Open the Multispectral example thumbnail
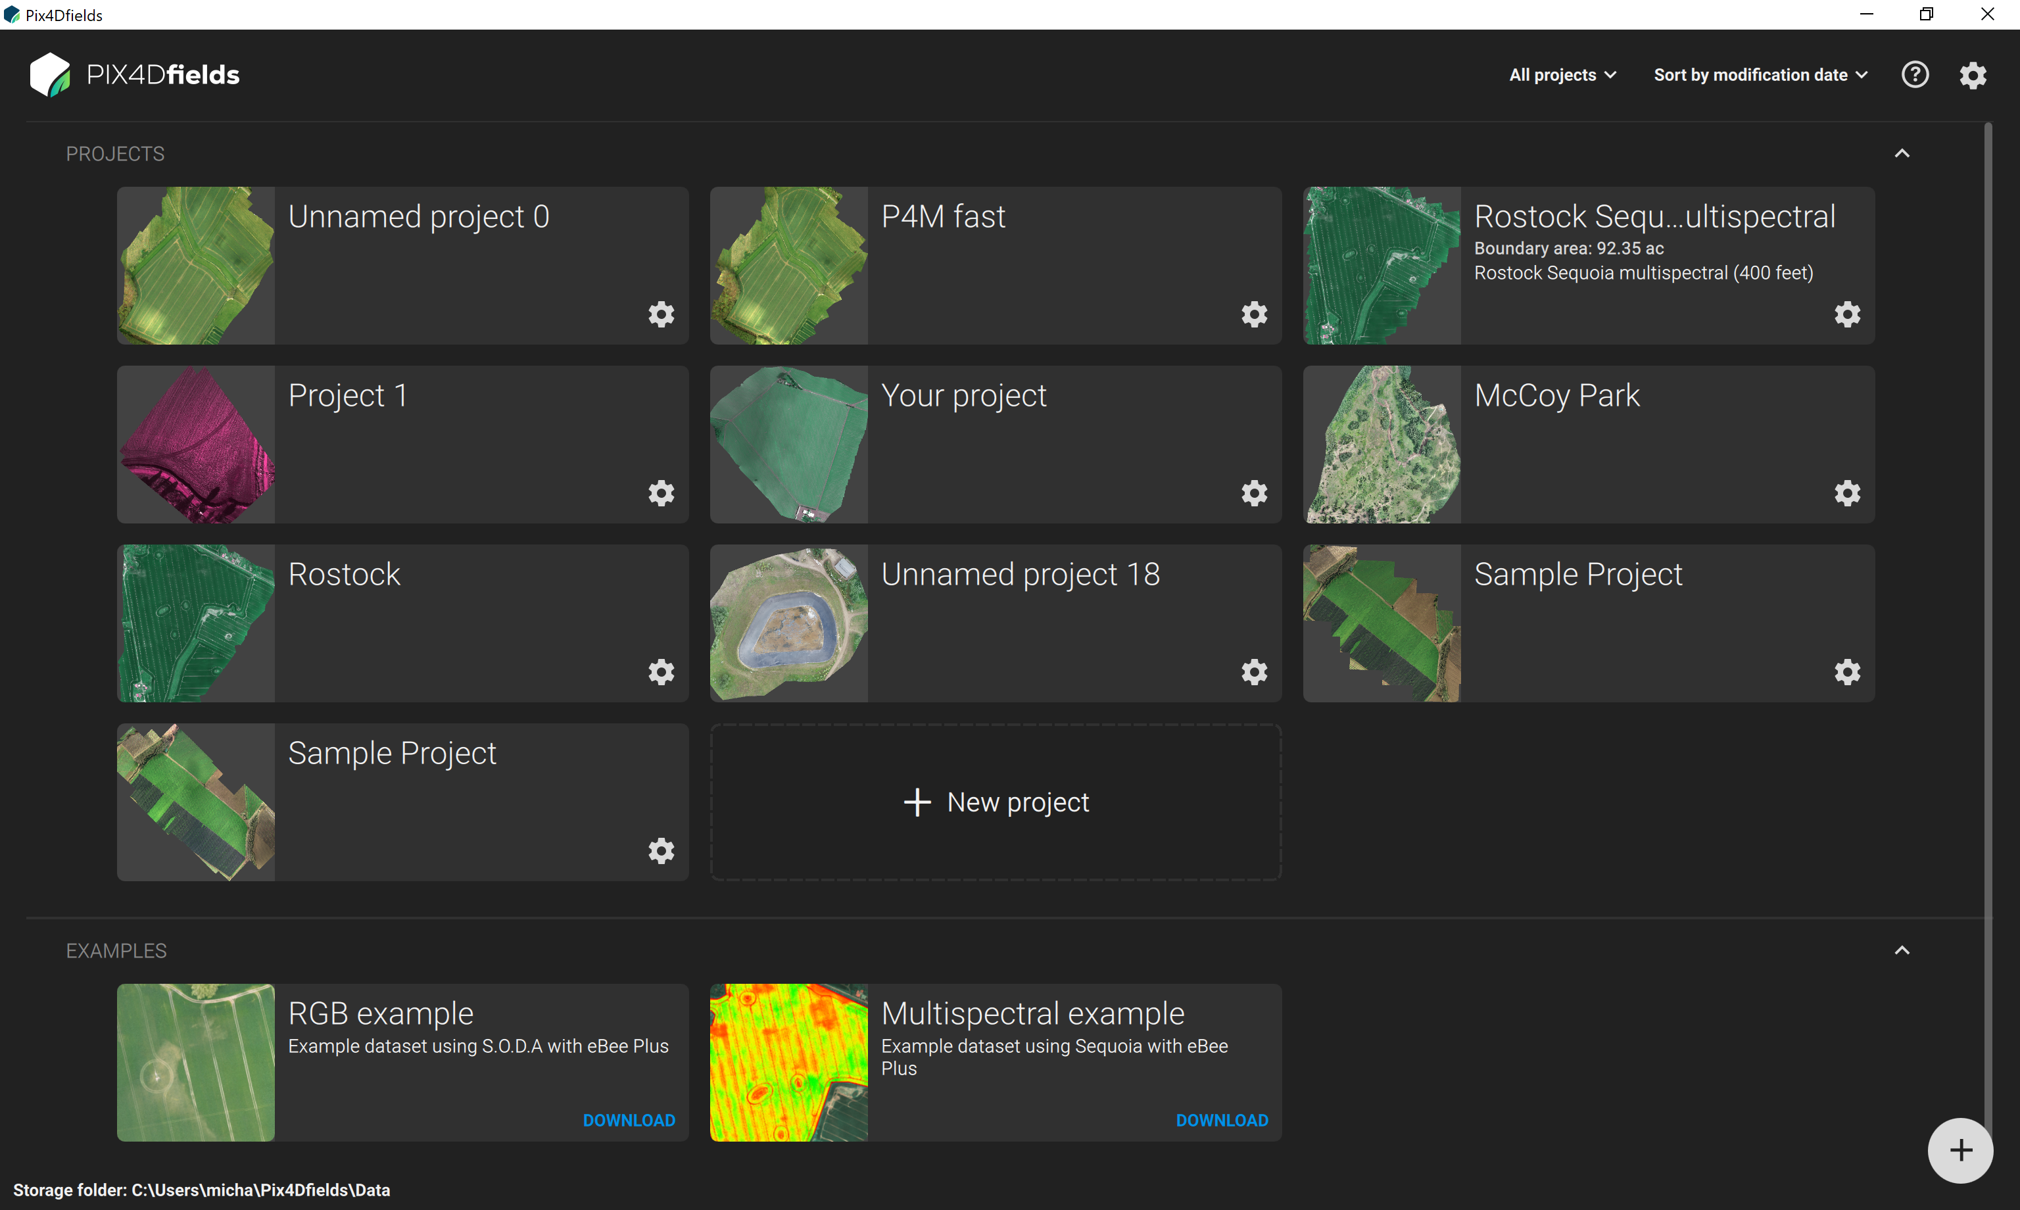 pyautogui.click(x=788, y=1063)
